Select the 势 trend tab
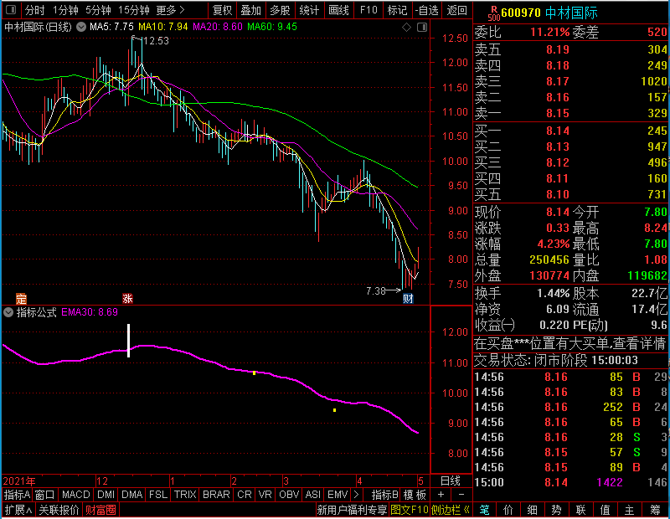This screenshot has height=519, width=670. click(556, 510)
